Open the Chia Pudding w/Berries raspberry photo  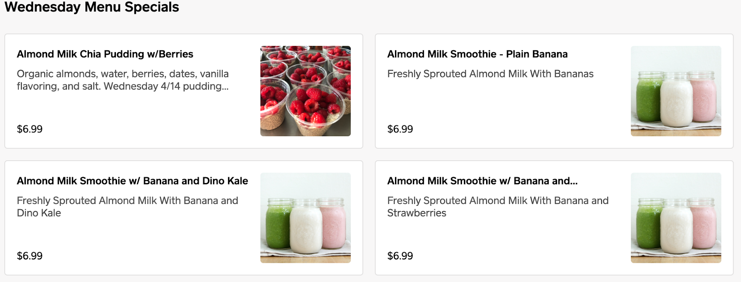[x=305, y=91]
